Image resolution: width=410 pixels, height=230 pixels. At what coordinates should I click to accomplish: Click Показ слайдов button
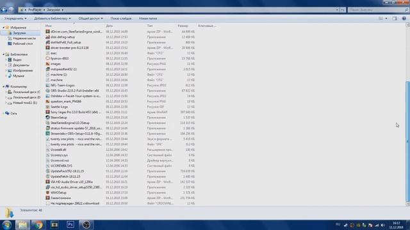pyautogui.click(x=121, y=19)
